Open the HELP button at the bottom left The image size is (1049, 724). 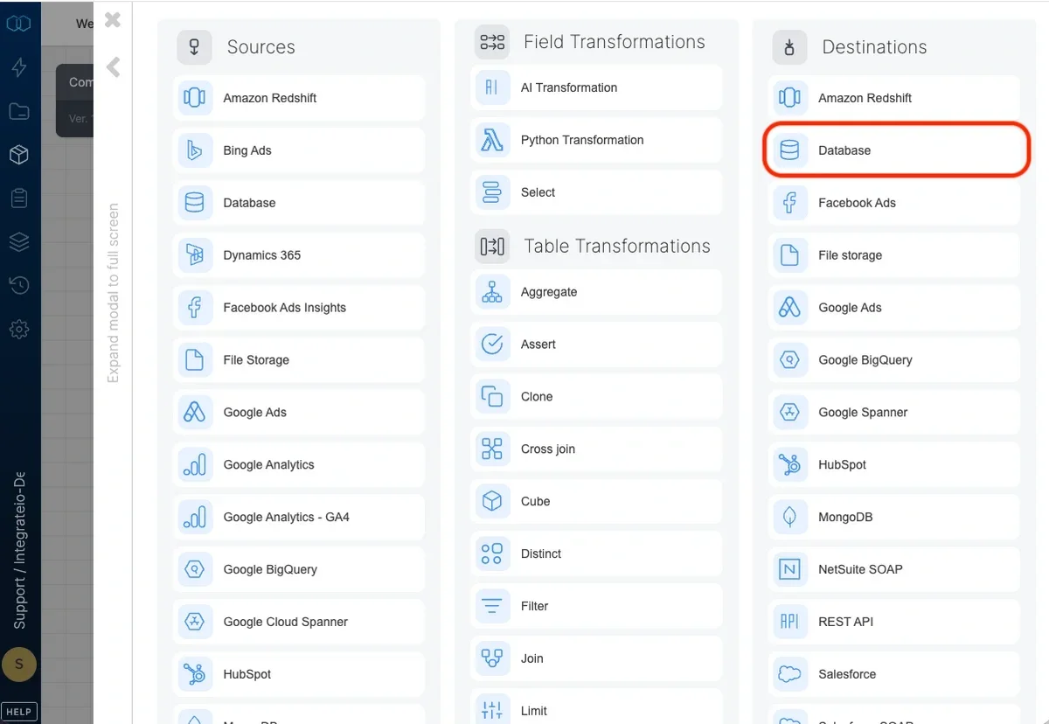pyautogui.click(x=19, y=711)
